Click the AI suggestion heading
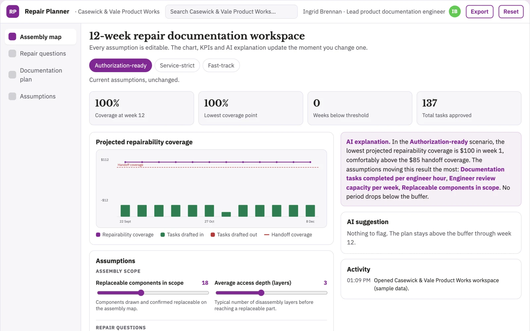 click(368, 222)
